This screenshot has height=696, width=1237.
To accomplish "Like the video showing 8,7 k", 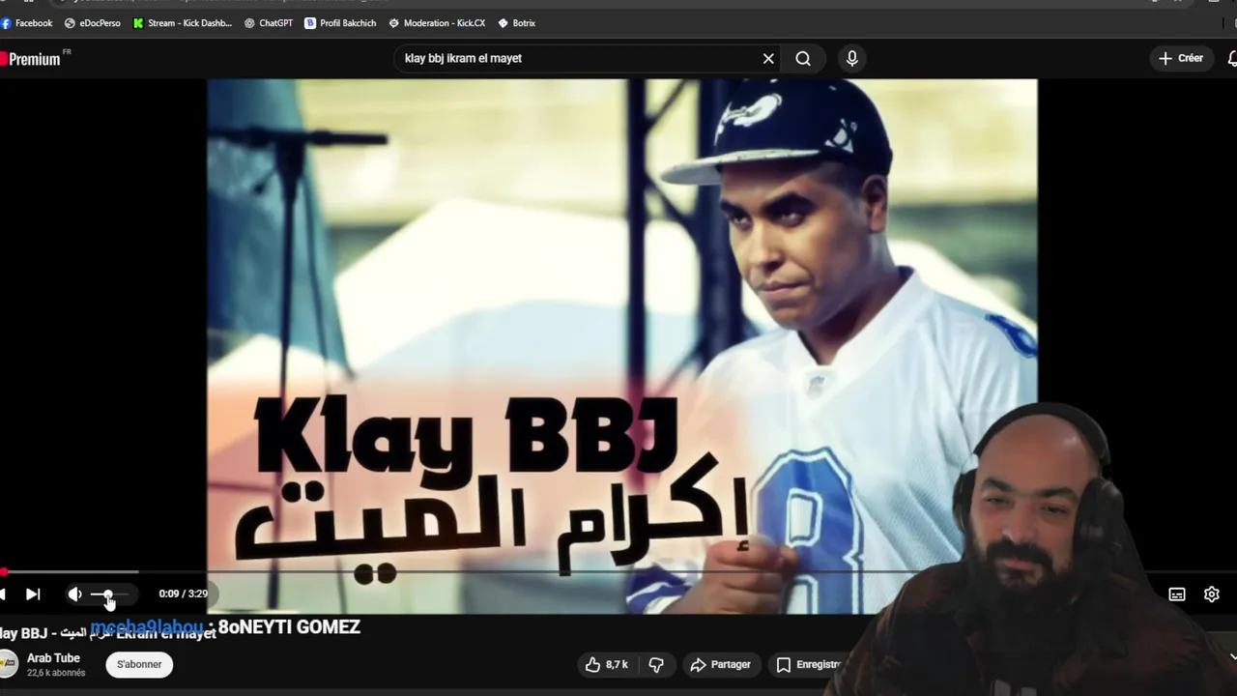I will tap(606, 664).
